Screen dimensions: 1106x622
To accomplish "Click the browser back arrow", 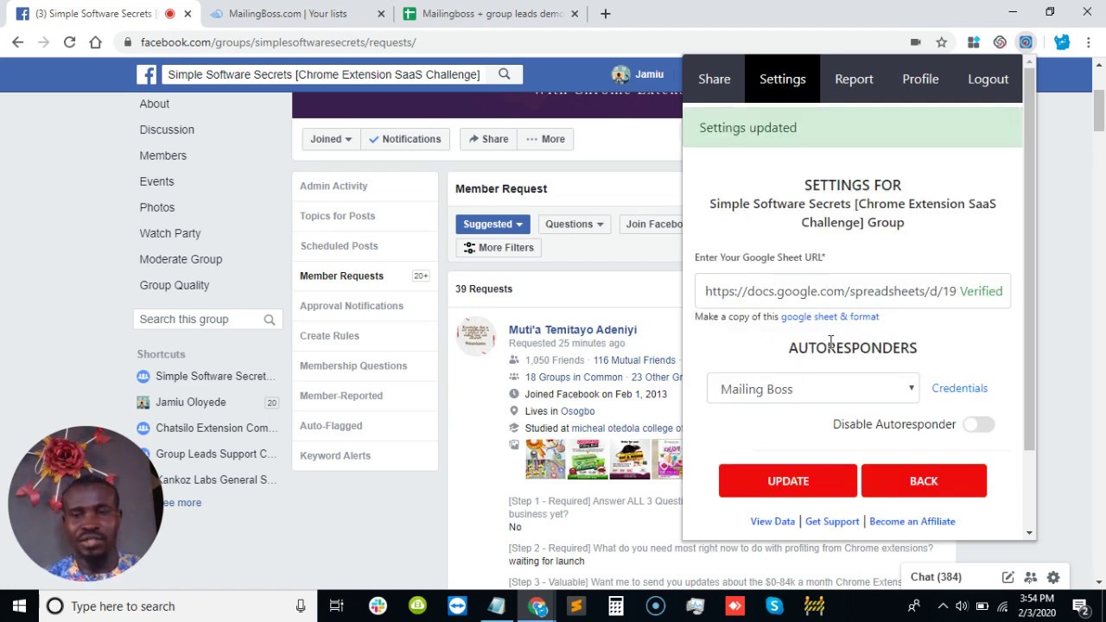I will click(17, 41).
